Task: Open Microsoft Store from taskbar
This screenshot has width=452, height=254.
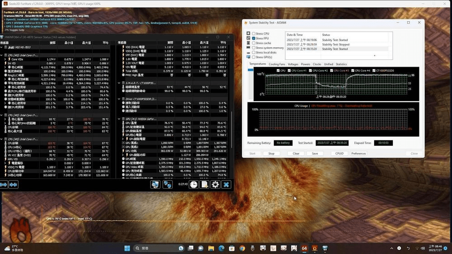Action: (x=232, y=248)
